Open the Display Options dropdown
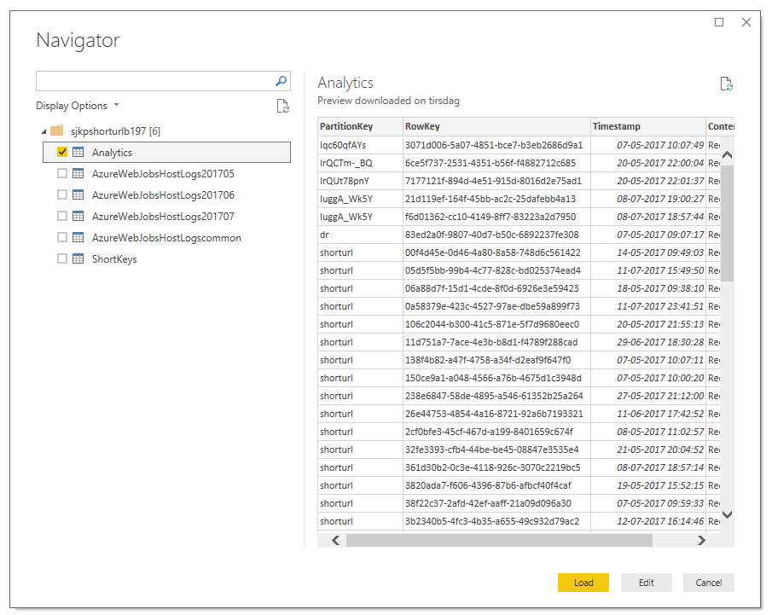772x615 pixels. click(78, 106)
